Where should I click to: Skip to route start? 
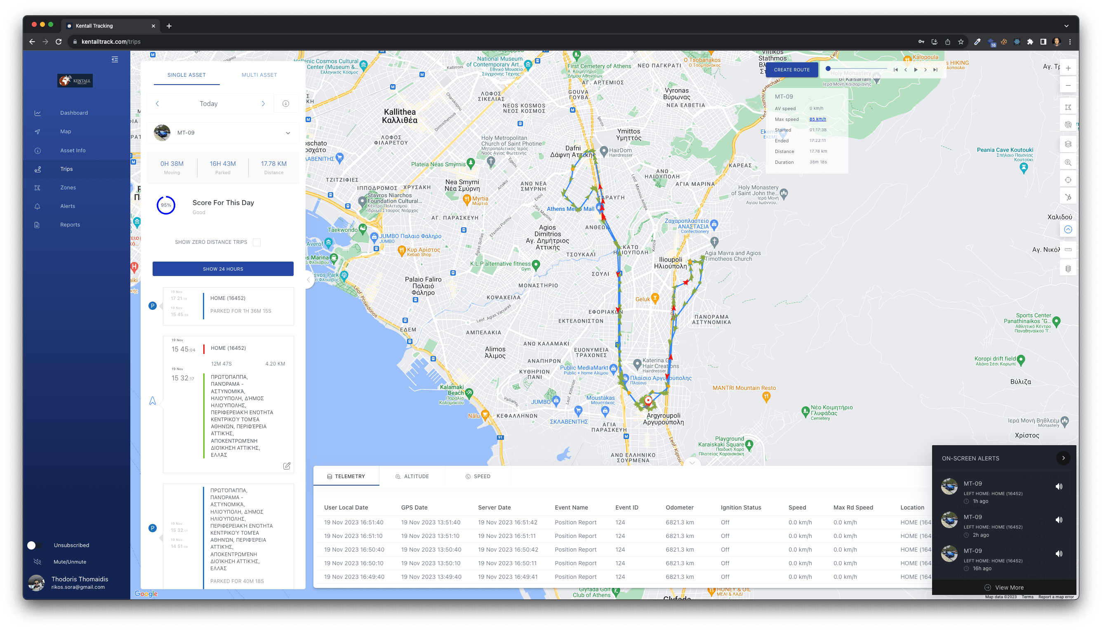pyautogui.click(x=896, y=70)
